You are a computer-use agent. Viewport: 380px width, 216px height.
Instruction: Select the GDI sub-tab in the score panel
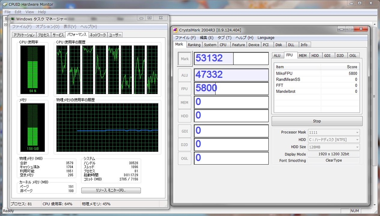click(327, 55)
